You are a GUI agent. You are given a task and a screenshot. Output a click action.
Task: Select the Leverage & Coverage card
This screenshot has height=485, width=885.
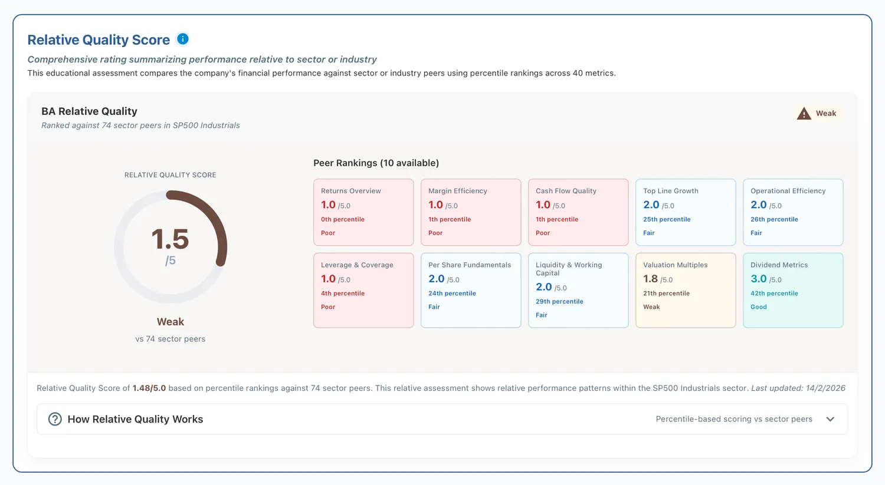click(363, 291)
